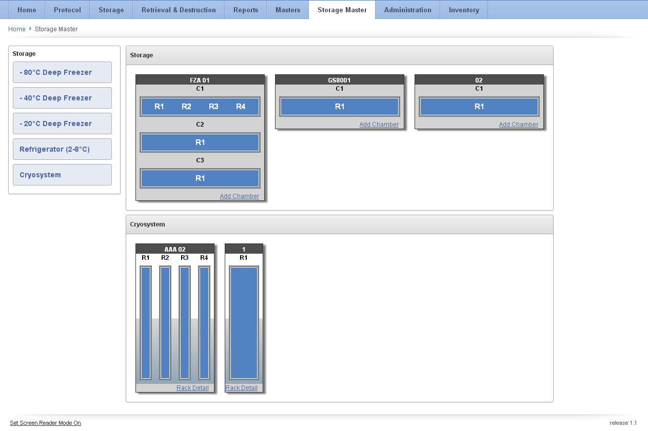Select Cryosystem in Storage sidebar
Screen dimensions: 648x431
(62, 175)
